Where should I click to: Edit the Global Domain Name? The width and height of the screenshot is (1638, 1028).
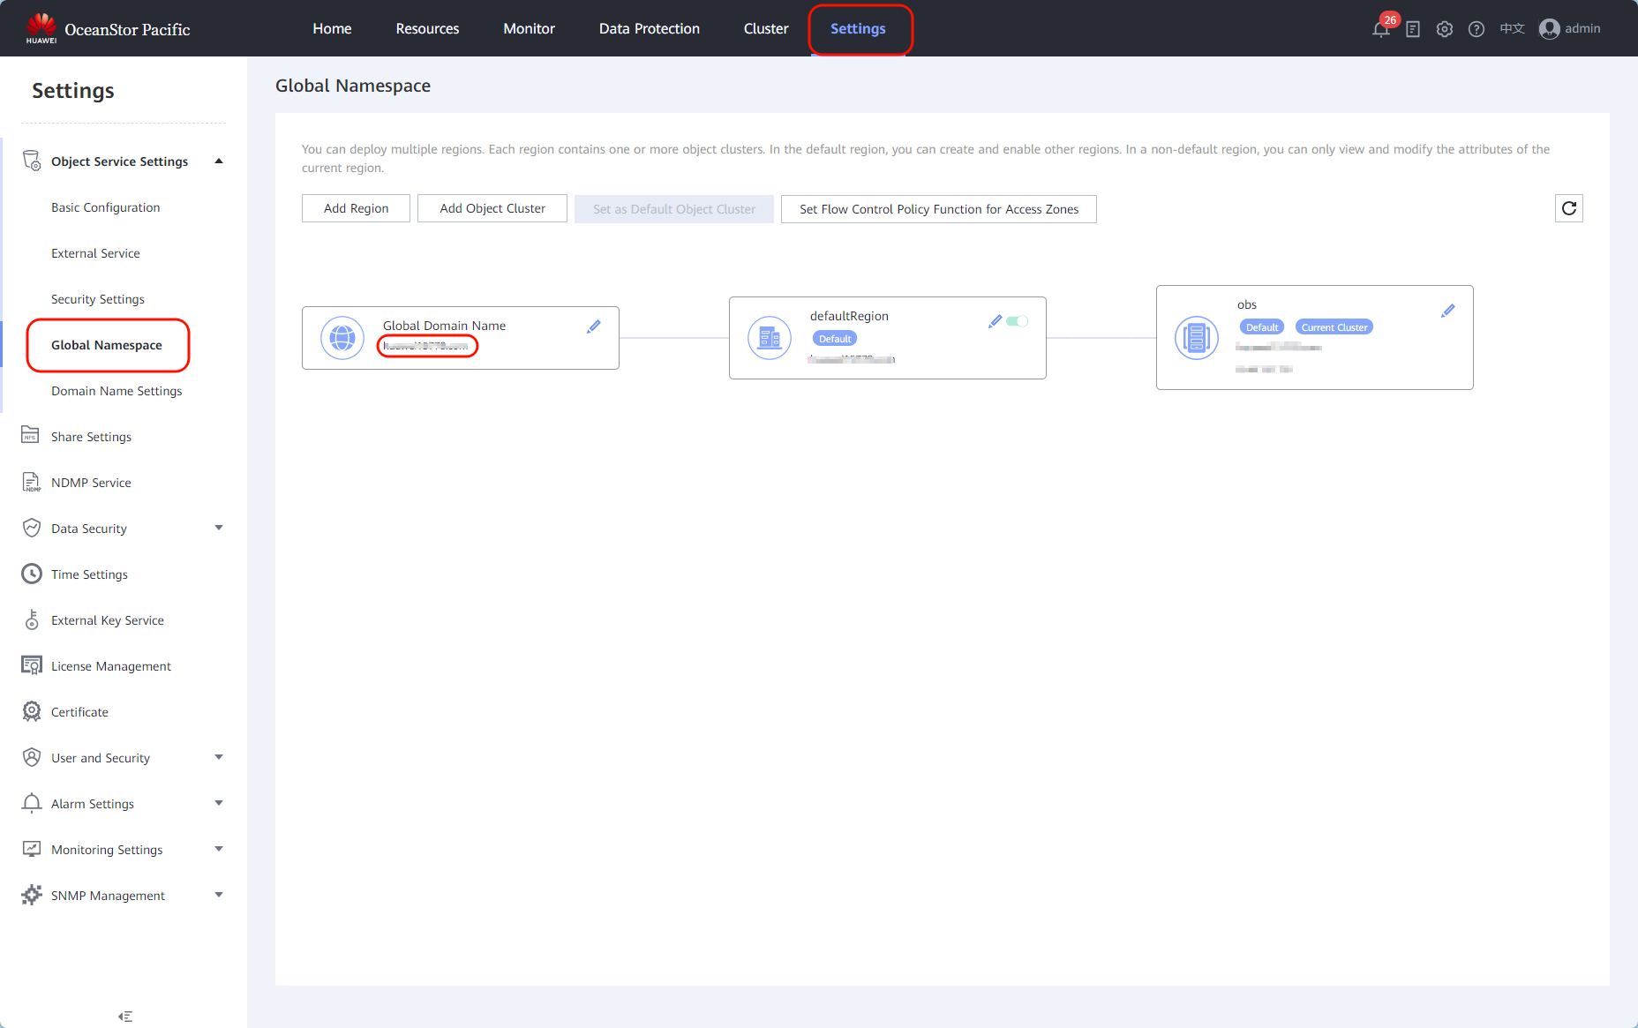(x=594, y=326)
